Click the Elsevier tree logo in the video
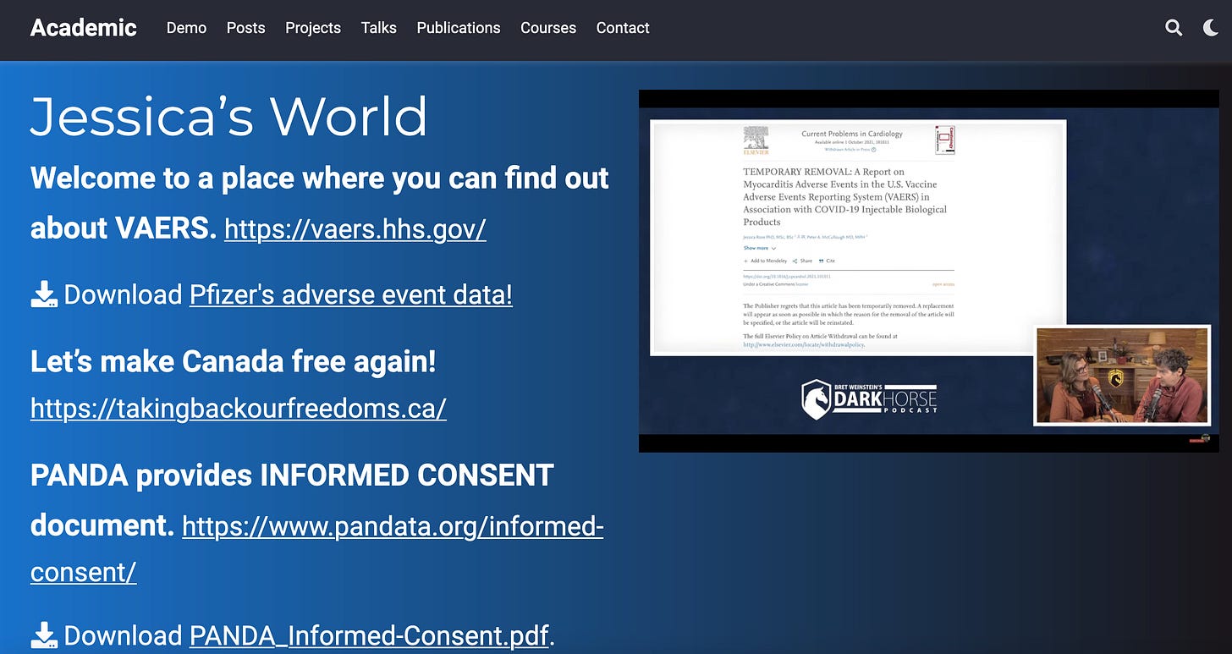The width and height of the screenshot is (1232, 654). point(756,140)
